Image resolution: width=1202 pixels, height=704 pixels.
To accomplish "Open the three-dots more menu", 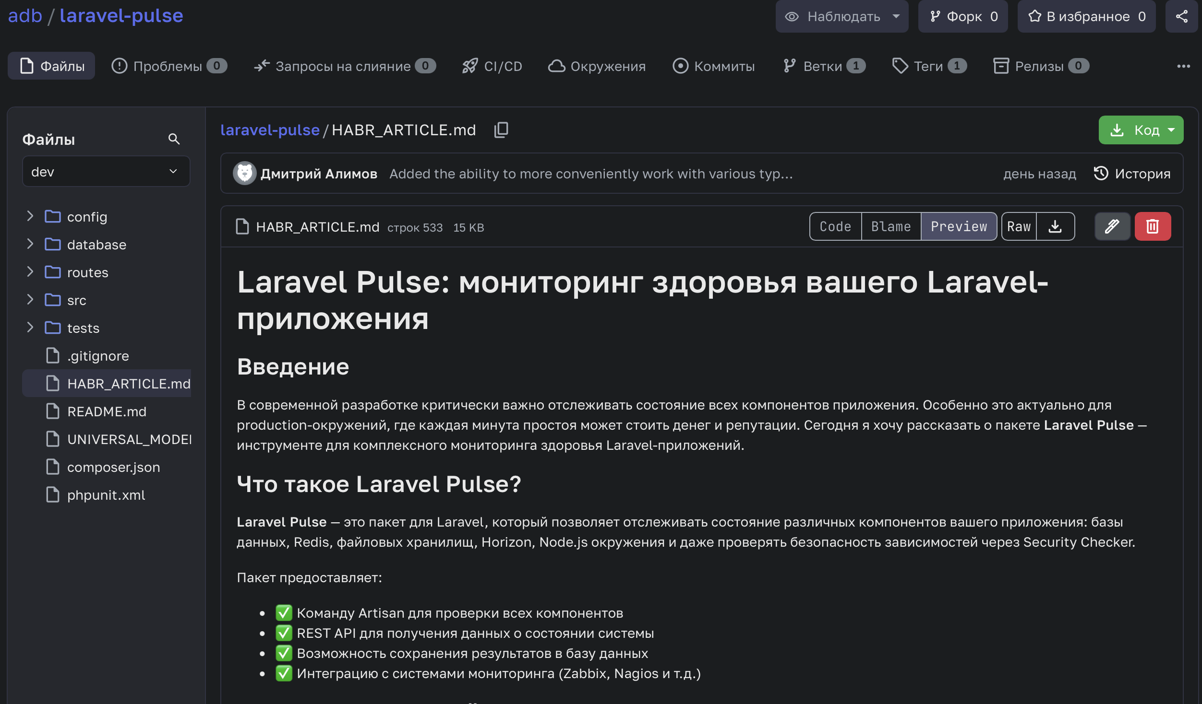I will [x=1183, y=66].
